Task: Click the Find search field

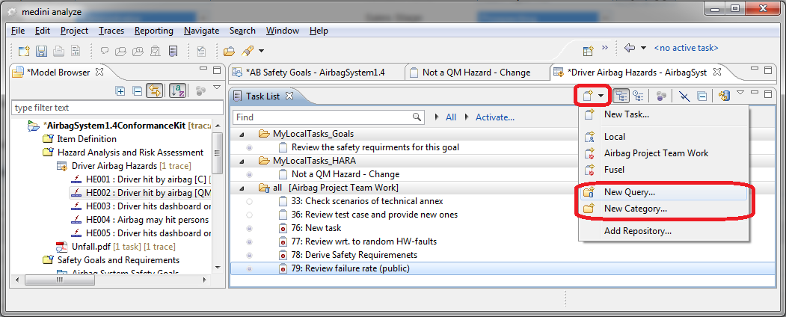Action: pyautogui.click(x=322, y=117)
